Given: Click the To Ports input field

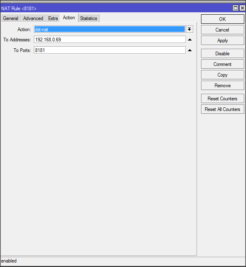Looking at the screenshot, I should 110,50.
